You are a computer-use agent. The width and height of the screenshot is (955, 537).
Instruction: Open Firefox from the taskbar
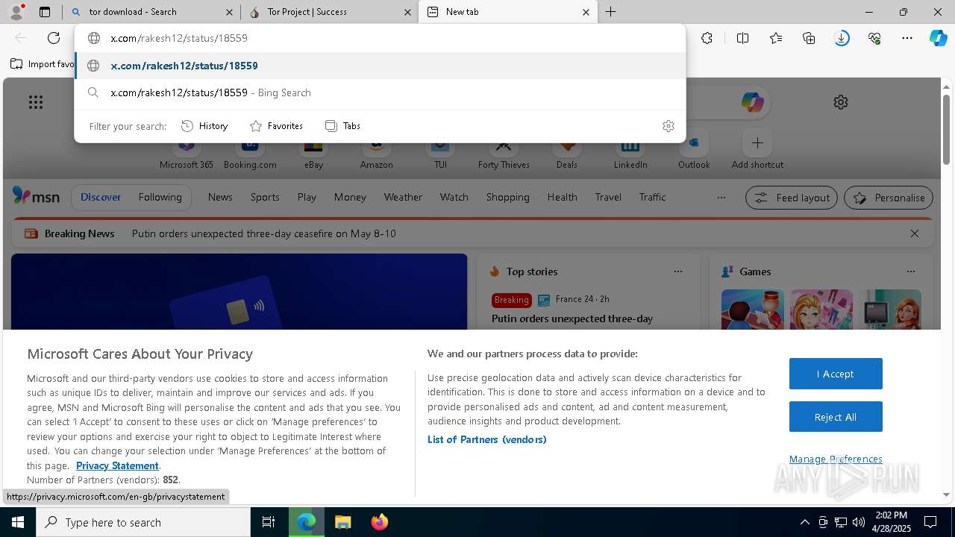(x=379, y=522)
